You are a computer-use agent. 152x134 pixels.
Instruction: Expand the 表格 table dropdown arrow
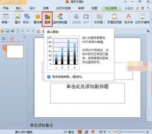coord(9,22)
